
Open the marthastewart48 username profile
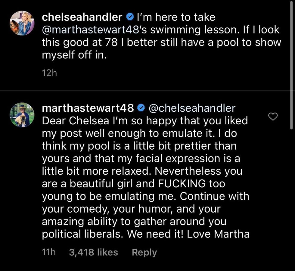[88, 107]
